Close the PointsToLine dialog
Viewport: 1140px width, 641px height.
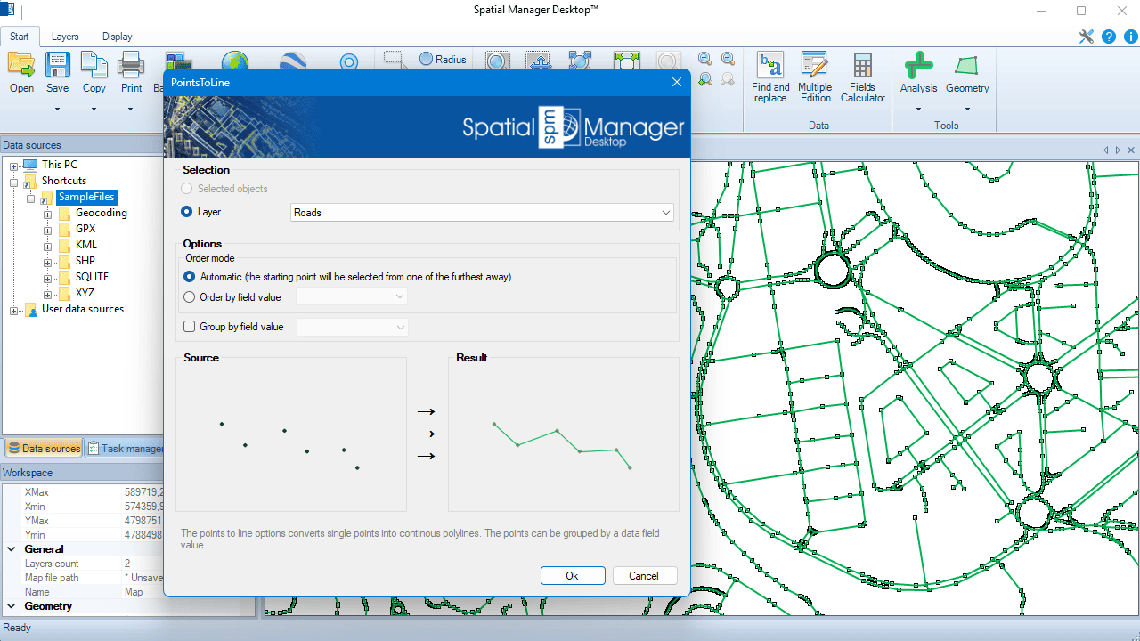[x=677, y=82]
